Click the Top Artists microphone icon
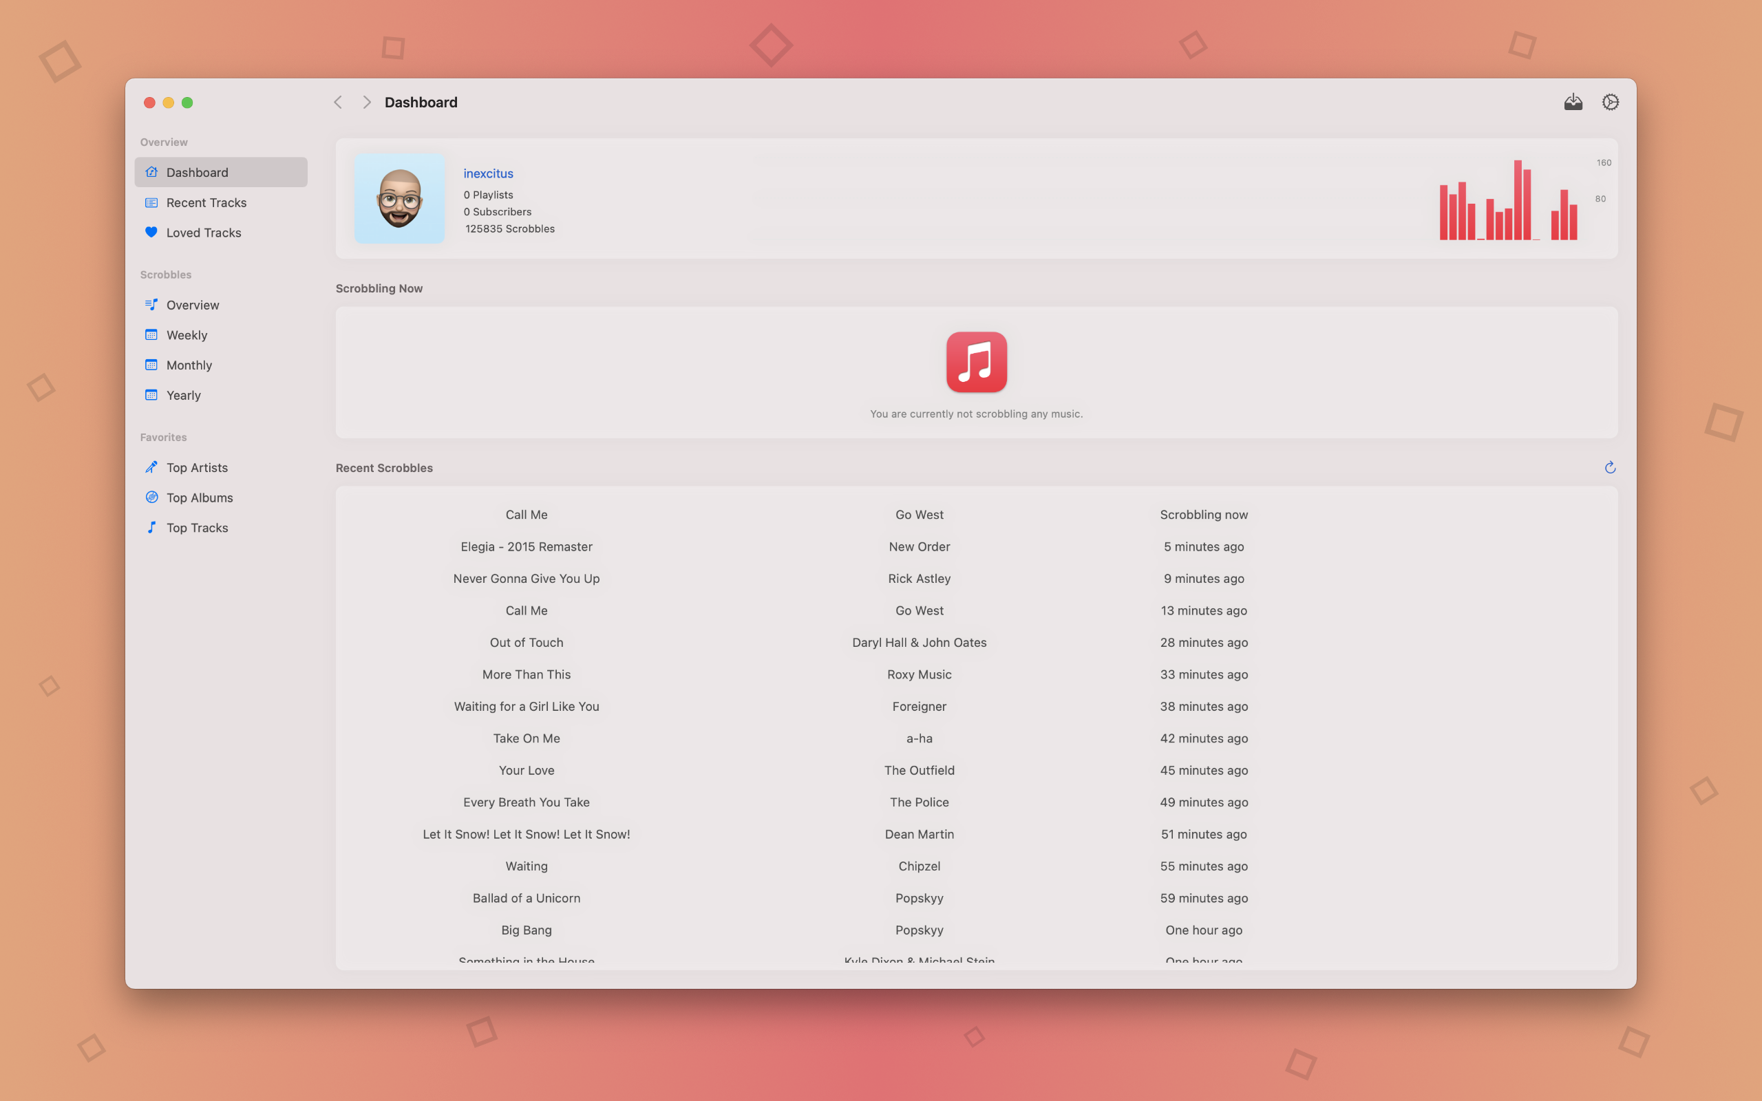Screen dimensions: 1762x1101 pyautogui.click(x=151, y=467)
